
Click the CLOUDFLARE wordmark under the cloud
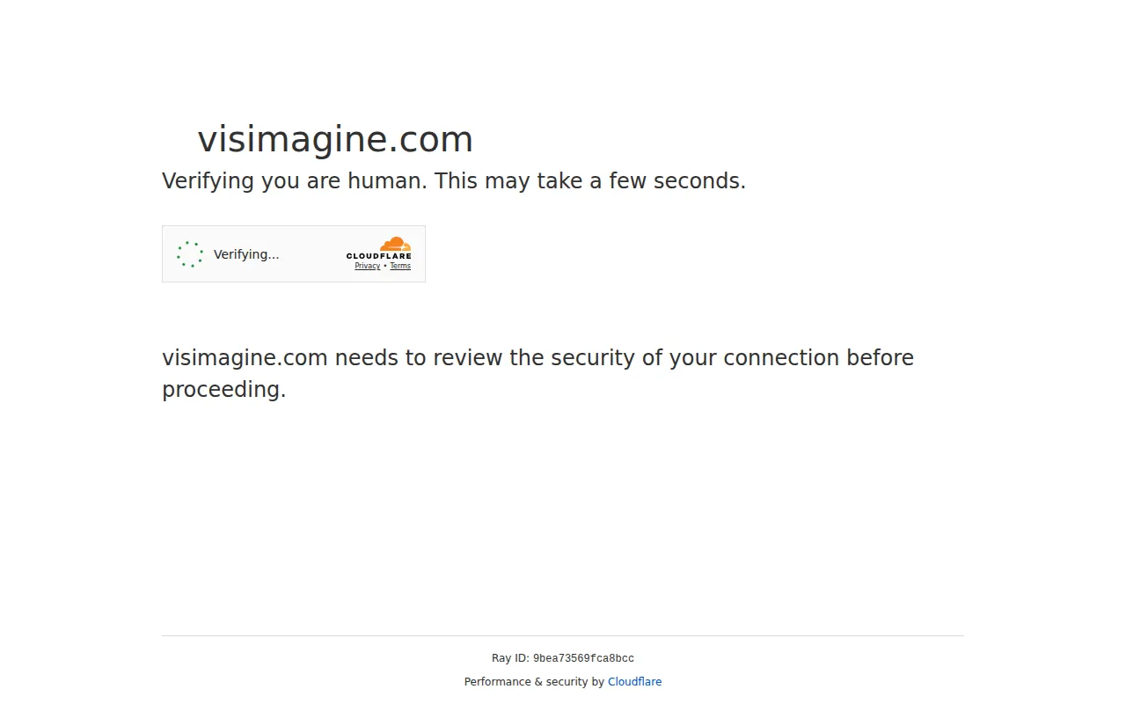[379, 256]
